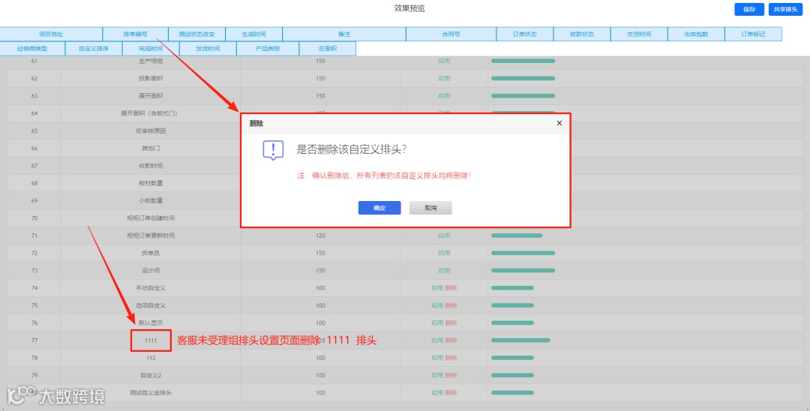Click 启用 in the 生产场地 row
The image size is (810, 411).
(444, 61)
